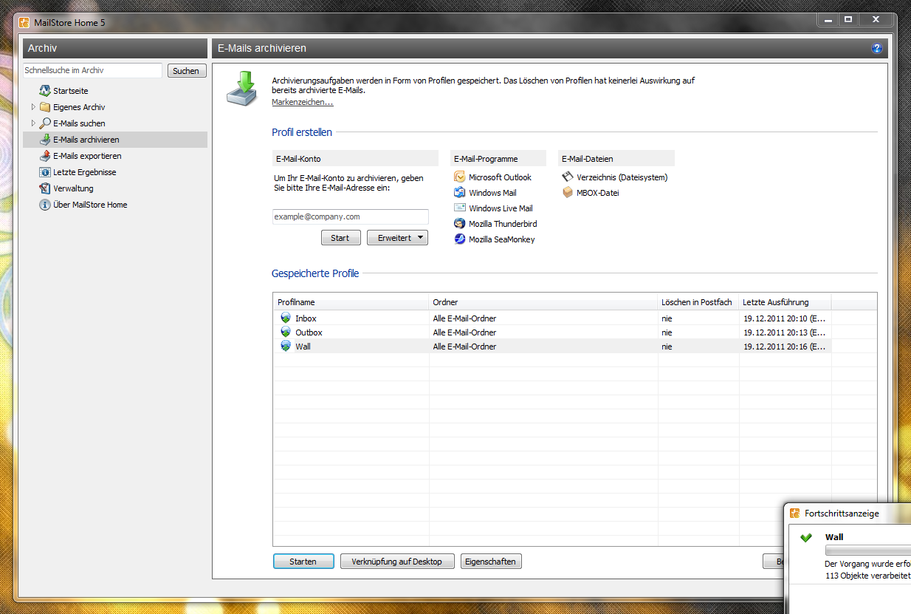Click the Mozilla Thunderbird icon
This screenshot has height=614, width=911.
460,224
